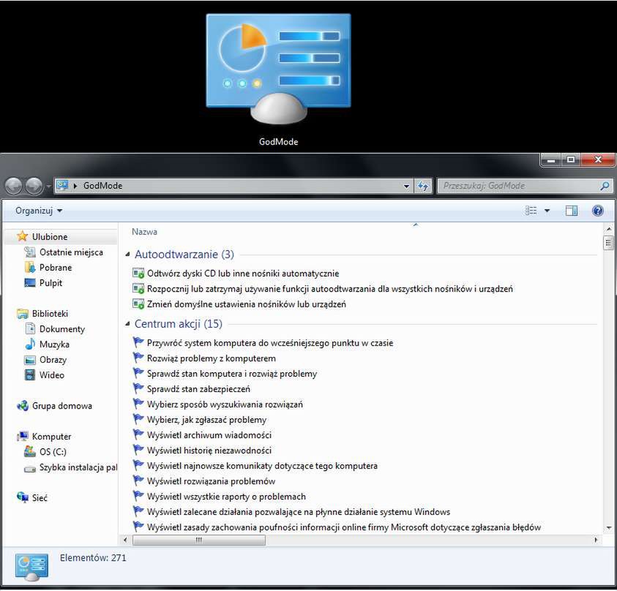Click the OS (C:) drive icon

point(30,451)
